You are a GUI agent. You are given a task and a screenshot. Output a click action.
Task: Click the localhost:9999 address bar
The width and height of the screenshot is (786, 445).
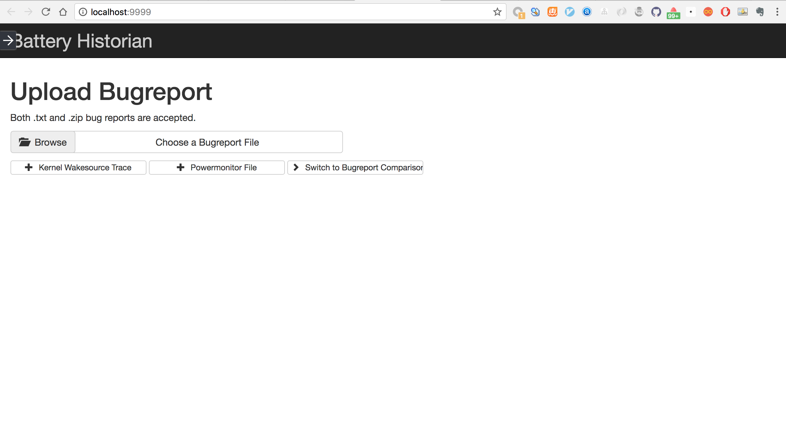[x=278, y=12]
